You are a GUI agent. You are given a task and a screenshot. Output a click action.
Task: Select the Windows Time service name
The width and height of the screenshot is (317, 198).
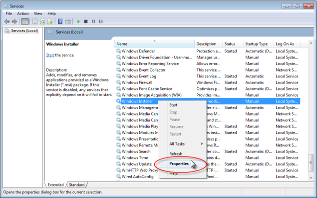135,157
